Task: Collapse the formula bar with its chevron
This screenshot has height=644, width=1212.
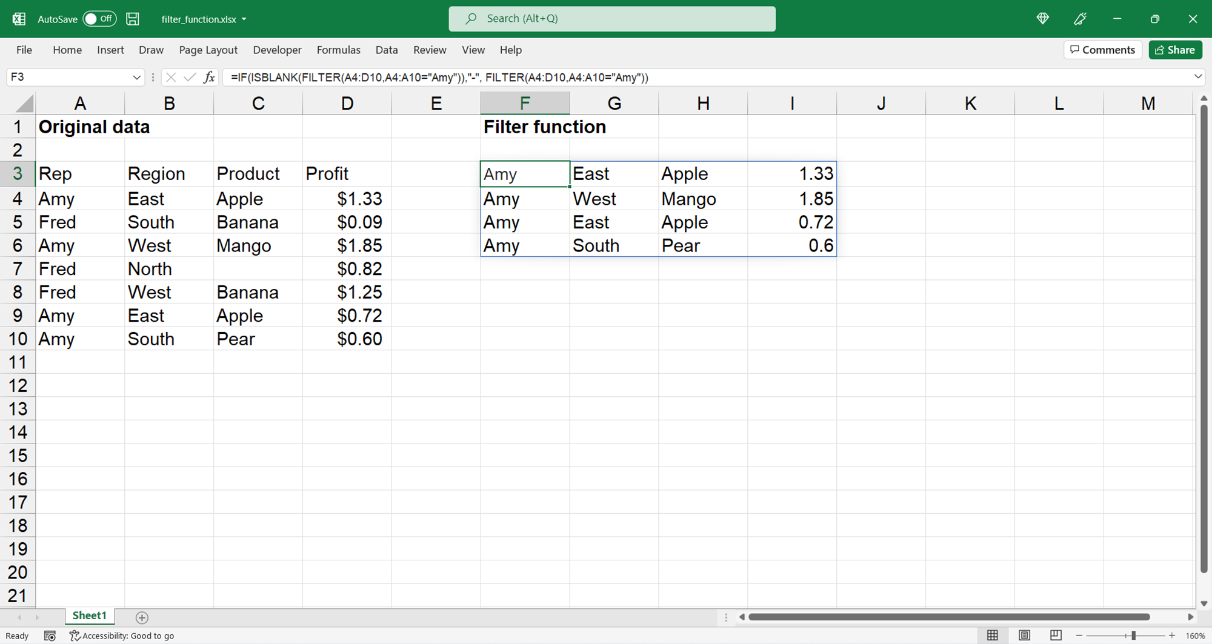Action: 1199,78
